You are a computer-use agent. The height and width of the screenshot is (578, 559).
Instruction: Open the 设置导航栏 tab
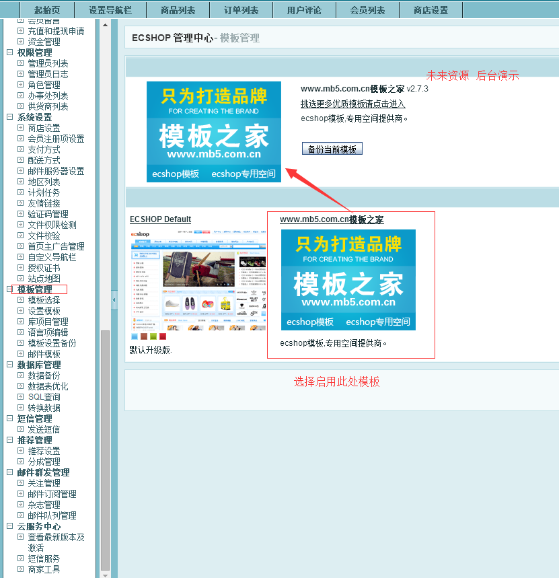[x=110, y=10]
